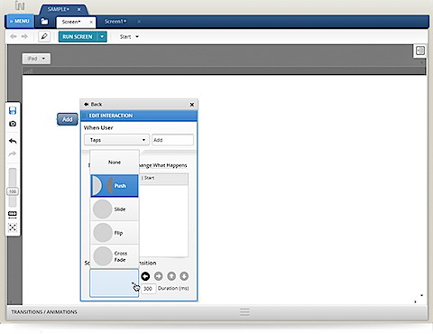433x334 pixels.
Task: Click the RUN SCREEN button
Action: click(78, 37)
